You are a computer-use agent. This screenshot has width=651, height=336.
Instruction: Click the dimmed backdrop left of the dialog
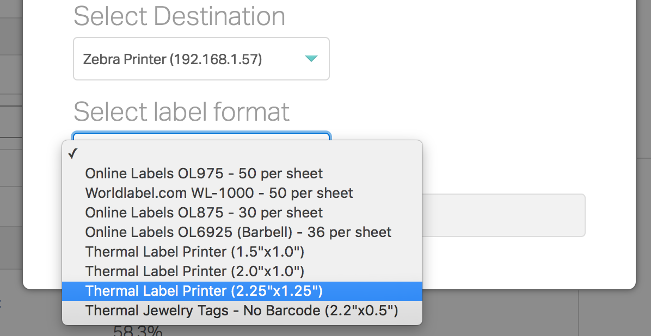pos(11,163)
